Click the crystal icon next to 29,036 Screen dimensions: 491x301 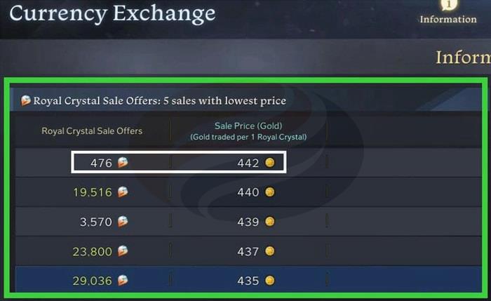[x=122, y=281]
